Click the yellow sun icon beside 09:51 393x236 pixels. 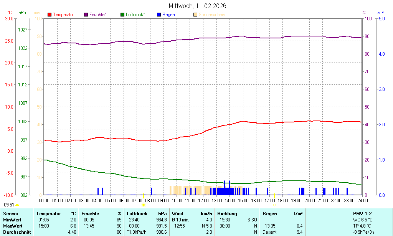[17, 205]
